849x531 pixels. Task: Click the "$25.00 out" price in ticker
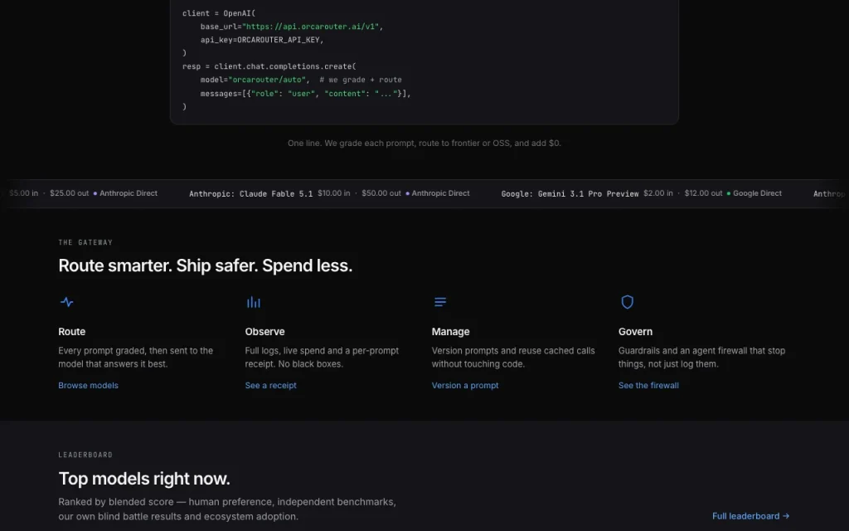70,193
